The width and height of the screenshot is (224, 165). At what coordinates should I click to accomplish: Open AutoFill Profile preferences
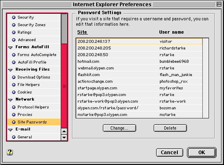pyautogui.click(x=34, y=62)
